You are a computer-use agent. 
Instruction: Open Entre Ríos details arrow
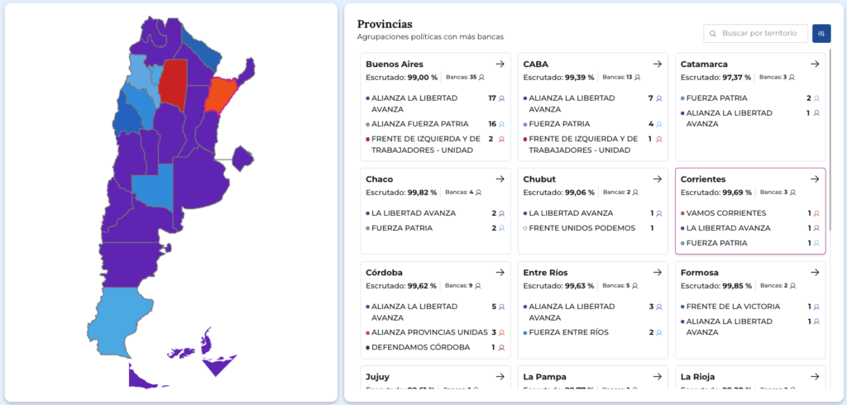[x=657, y=272]
